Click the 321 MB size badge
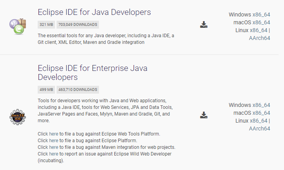 tap(46, 25)
